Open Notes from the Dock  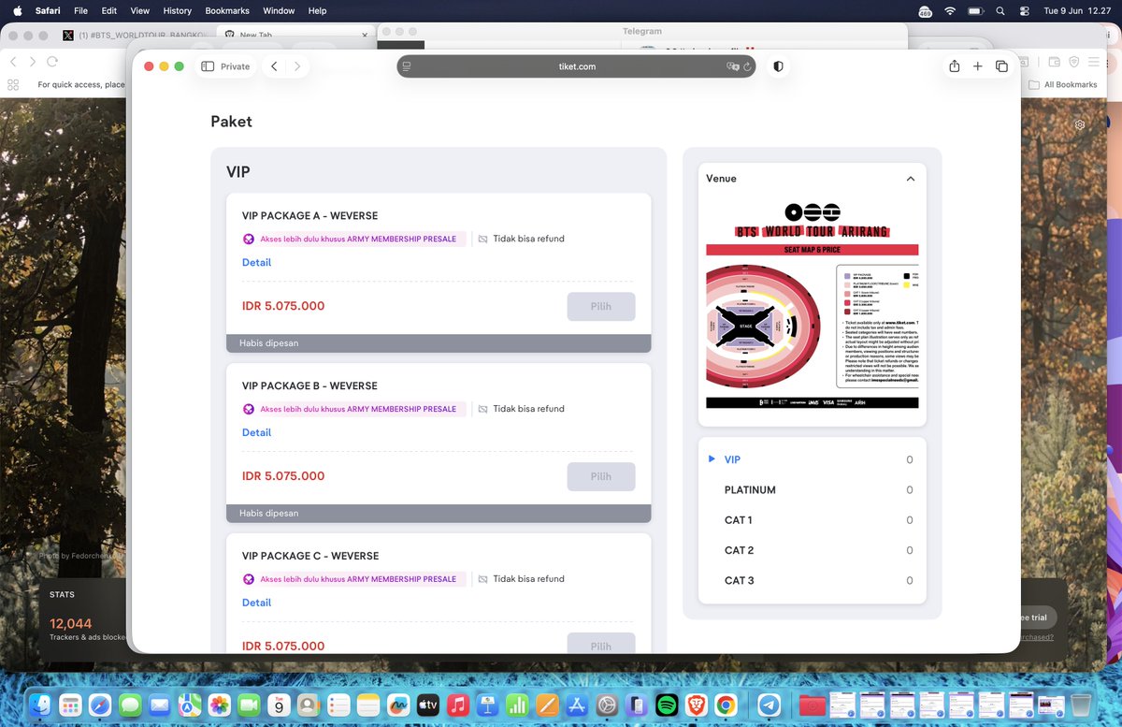(x=368, y=705)
